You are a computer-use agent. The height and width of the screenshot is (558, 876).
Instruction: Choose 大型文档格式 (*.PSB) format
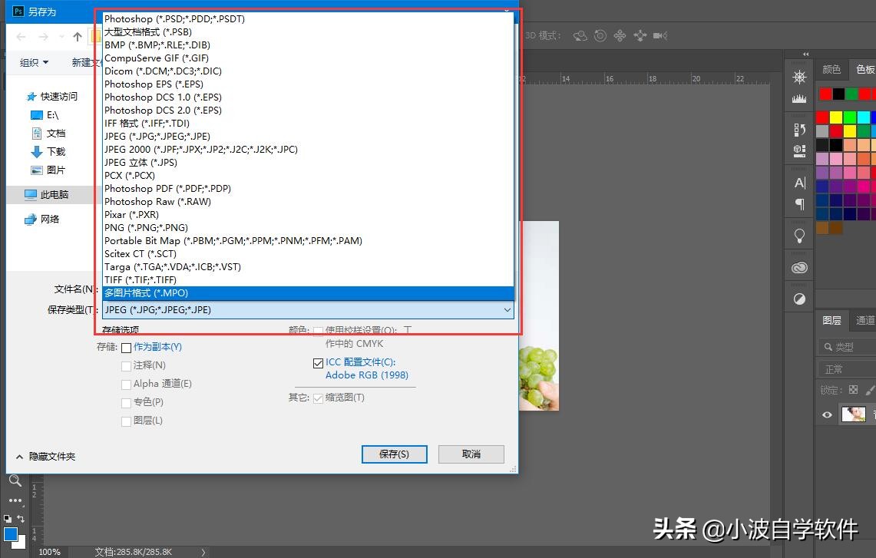tap(308, 31)
